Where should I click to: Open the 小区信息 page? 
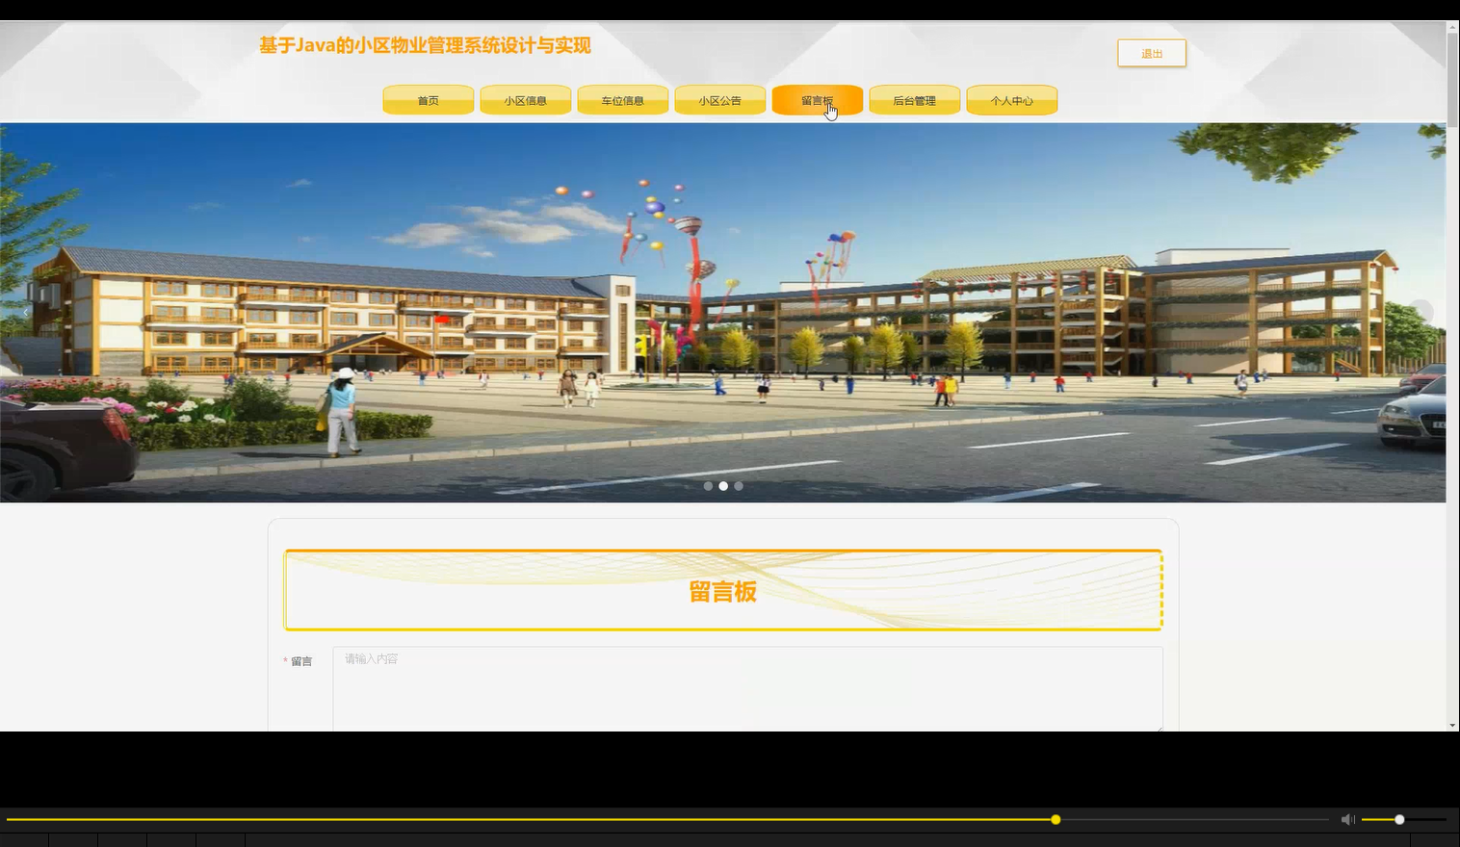coord(525,100)
